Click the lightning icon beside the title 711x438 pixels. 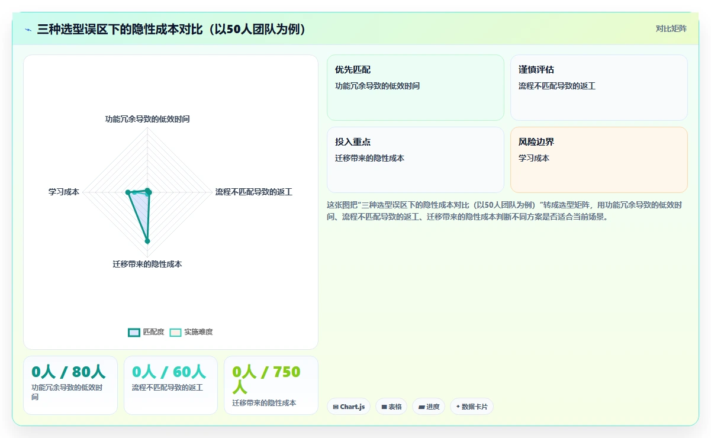(28, 30)
